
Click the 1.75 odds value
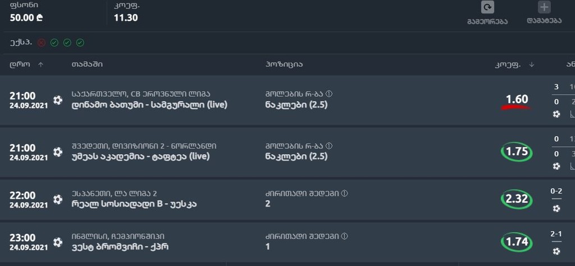coord(517,152)
